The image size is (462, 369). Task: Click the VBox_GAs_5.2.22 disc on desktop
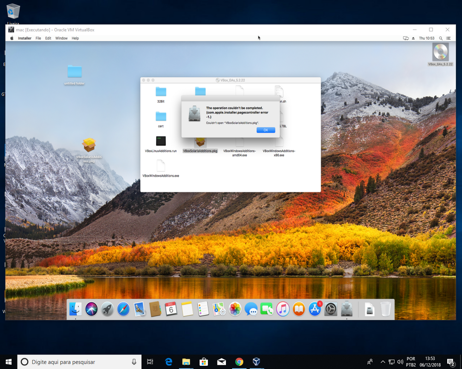440,52
